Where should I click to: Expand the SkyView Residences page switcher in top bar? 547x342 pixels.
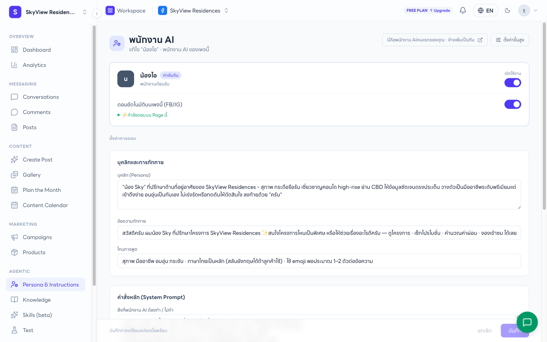pyautogui.click(x=193, y=11)
